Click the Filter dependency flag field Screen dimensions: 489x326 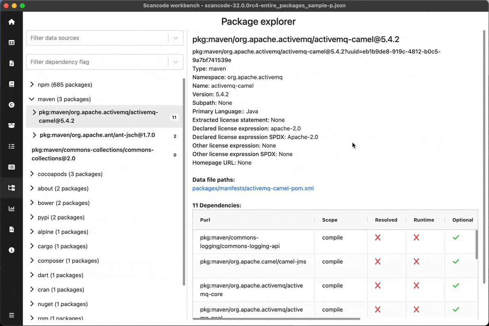[105, 62]
